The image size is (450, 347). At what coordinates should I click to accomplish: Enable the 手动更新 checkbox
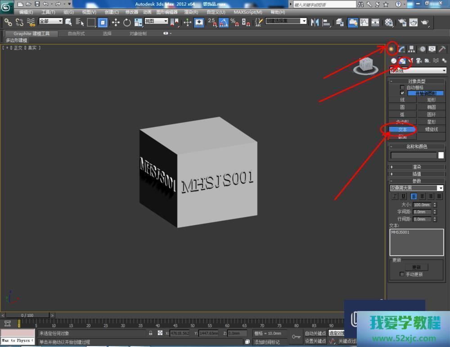tap(402, 274)
